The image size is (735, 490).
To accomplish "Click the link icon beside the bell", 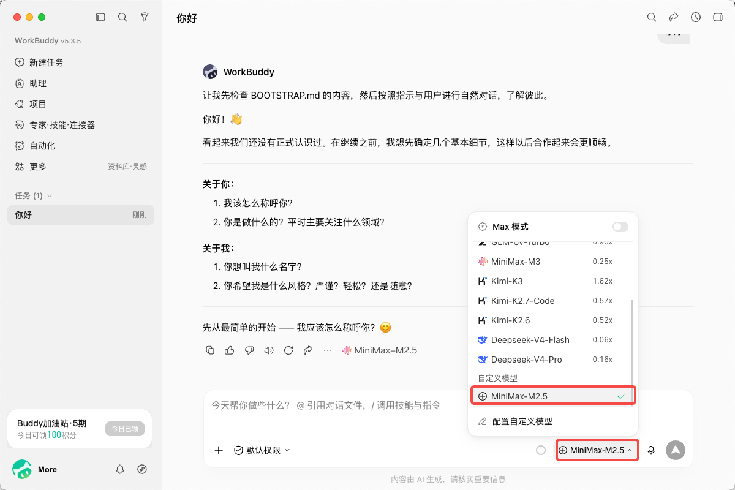I will click(142, 469).
